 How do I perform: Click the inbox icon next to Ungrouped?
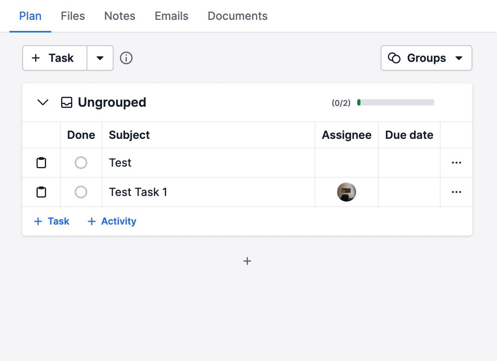(66, 102)
